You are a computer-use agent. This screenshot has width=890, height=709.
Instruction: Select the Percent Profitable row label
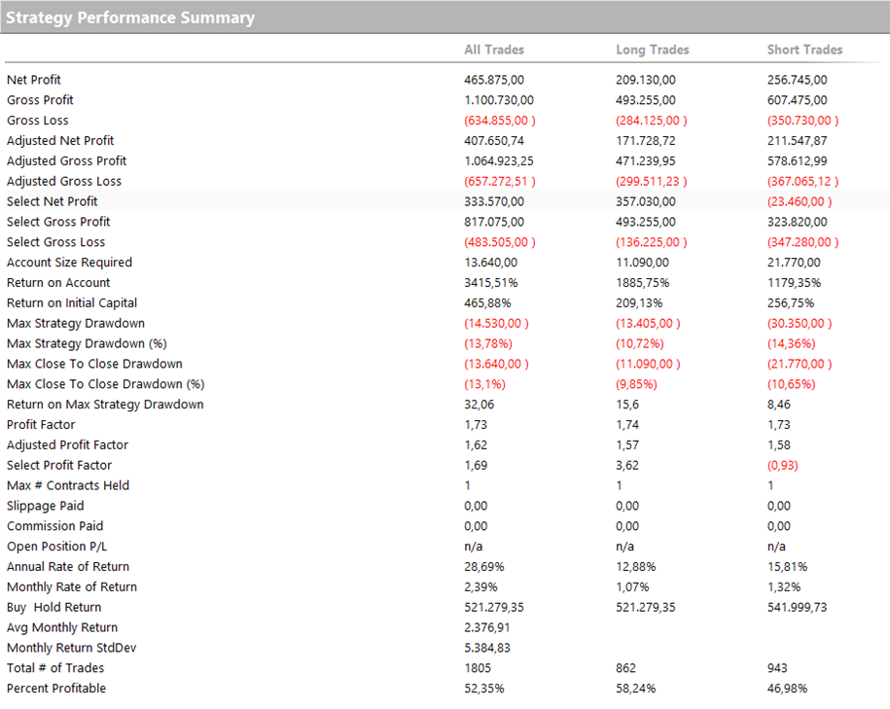coord(56,689)
